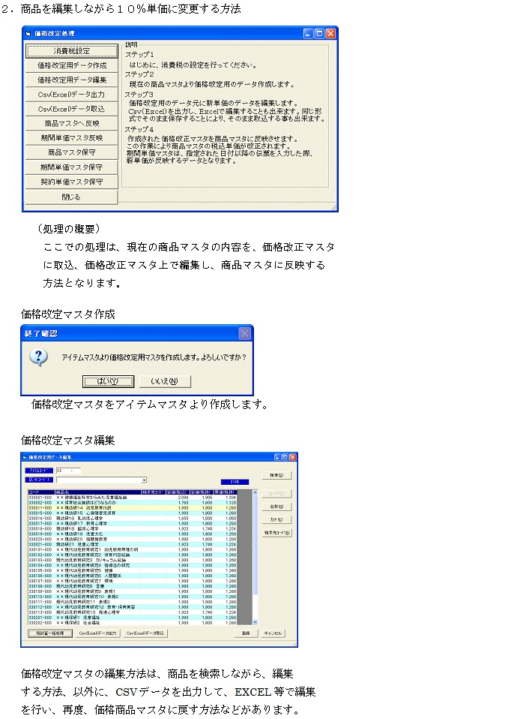523x719 pixels.
Task: Confirm with はい(Y) in the dialog
Action: [x=108, y=381]
